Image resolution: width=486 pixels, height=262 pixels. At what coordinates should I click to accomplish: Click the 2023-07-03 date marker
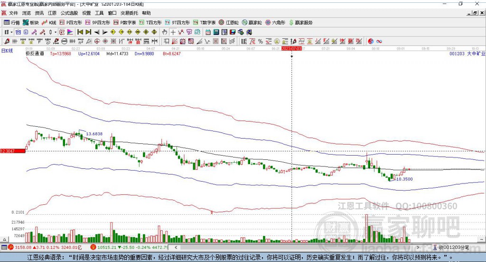click(291, 49)
